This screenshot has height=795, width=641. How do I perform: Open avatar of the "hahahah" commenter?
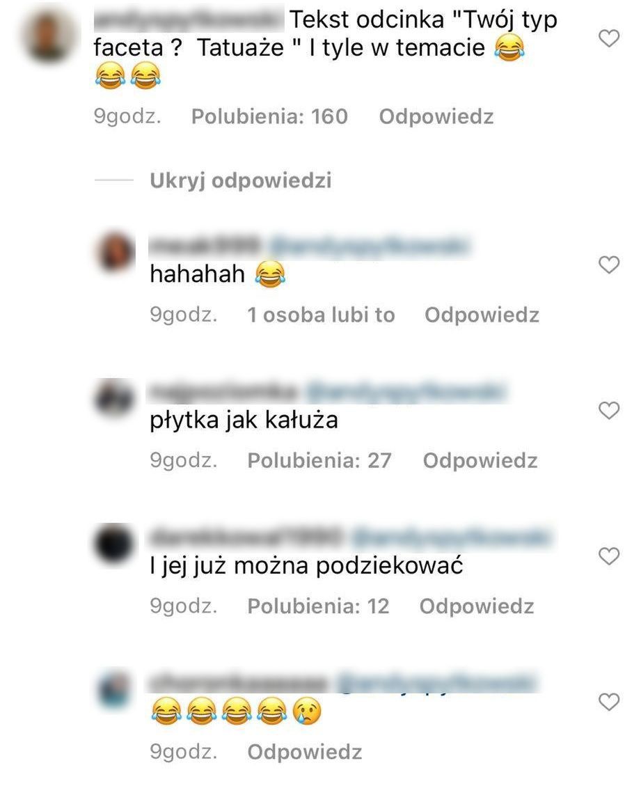(x=115, y=253)
